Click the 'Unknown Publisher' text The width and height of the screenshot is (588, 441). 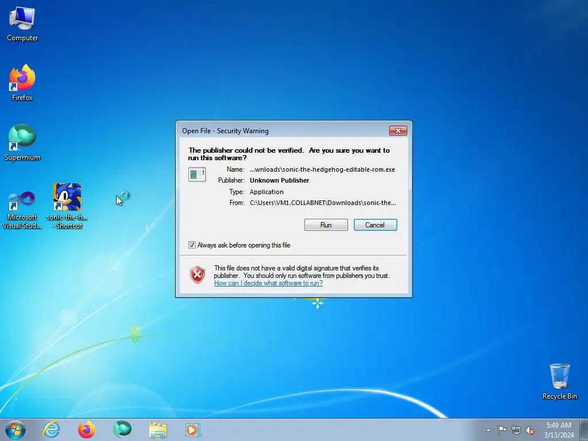[x=280, y=180]
